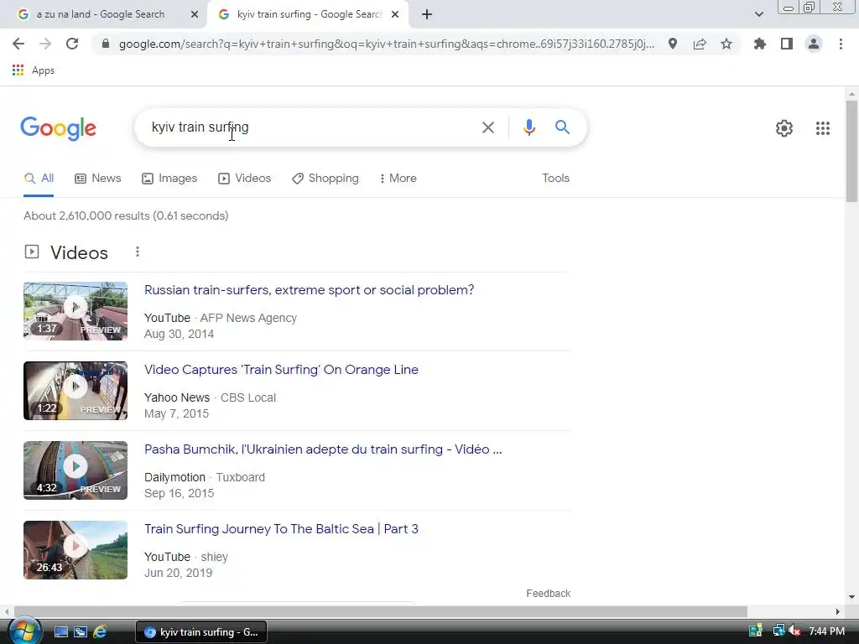
Task: Start voice search with microphone
Action: 528,127
